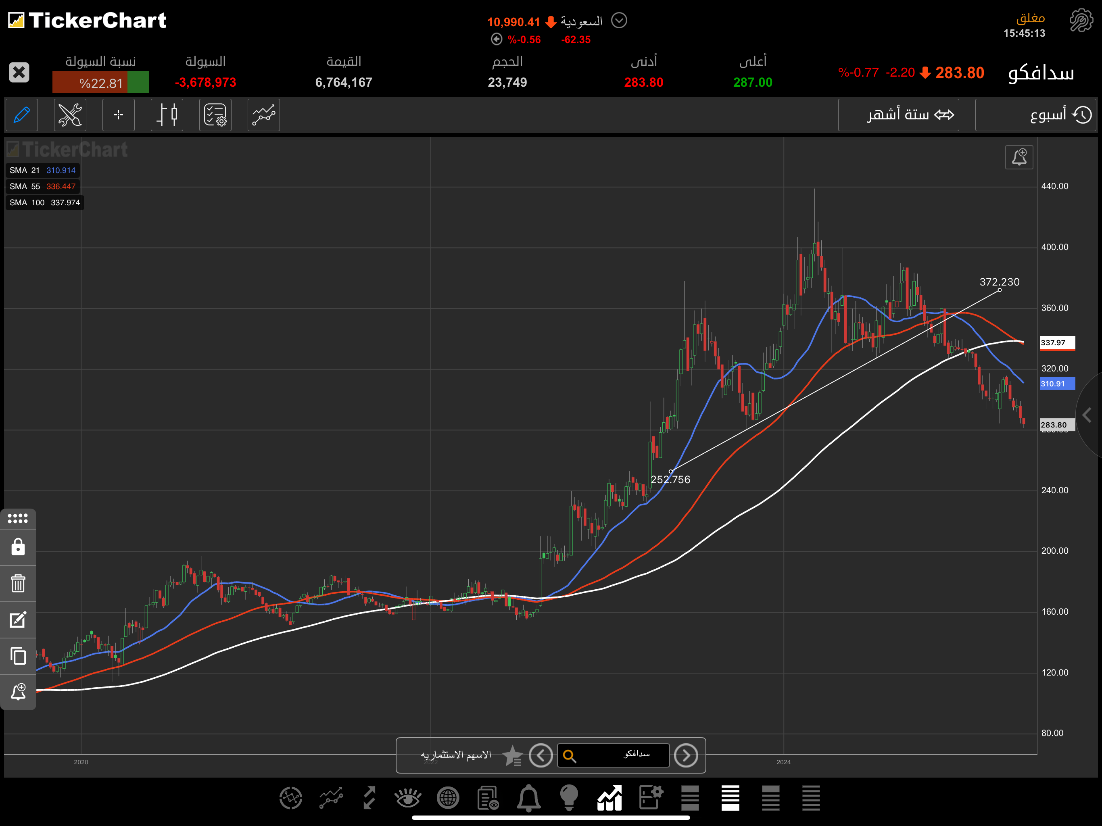Open the alerts bell tab in bottom bar
This screenshot has width=1102, height=826.
click(528, 798)
